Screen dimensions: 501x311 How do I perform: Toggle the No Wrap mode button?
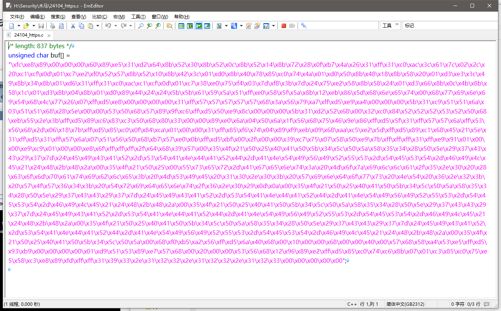tap(181, 26)
